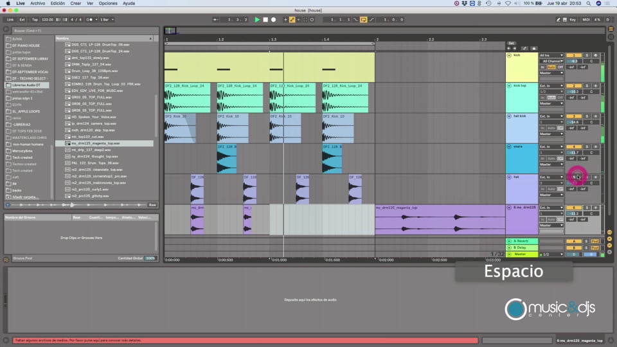This screenshot has height=347, width=617.
Task: Toggle browser preview headphone icon
Action: coord(8,204)
